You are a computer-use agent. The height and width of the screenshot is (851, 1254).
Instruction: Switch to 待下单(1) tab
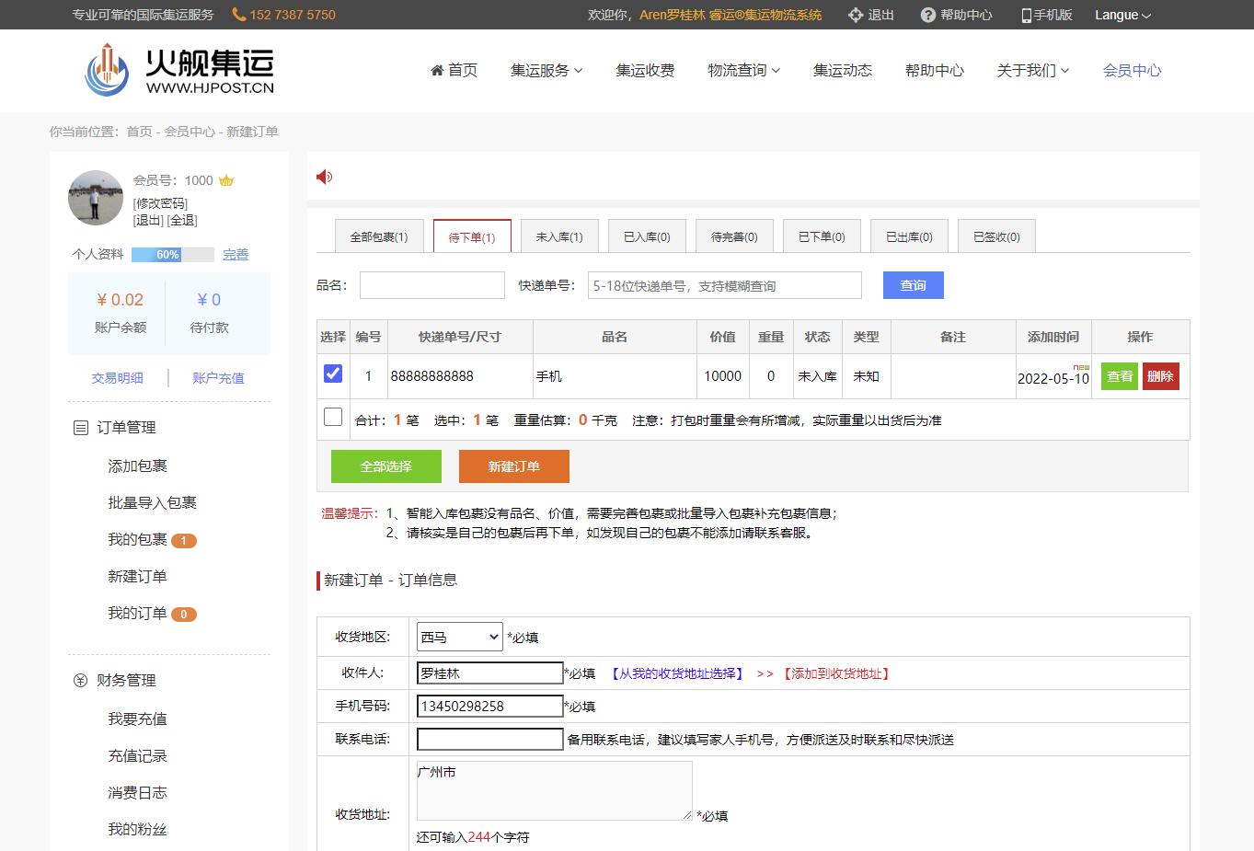[x=472, y=236]
